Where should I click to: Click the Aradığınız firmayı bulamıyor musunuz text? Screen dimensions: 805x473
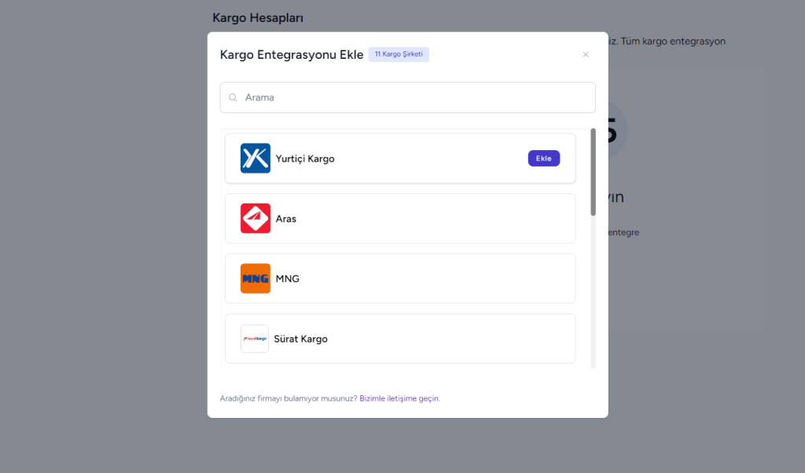288,398
